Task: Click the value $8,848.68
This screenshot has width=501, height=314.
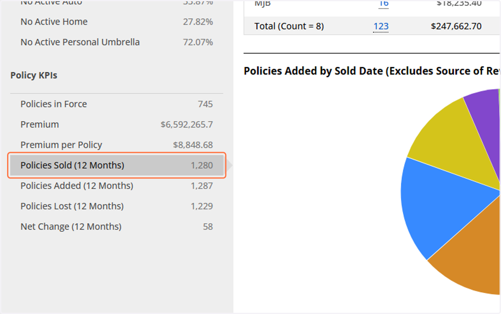Action: [x=193, y=145]
